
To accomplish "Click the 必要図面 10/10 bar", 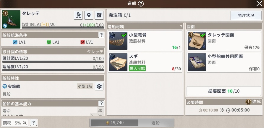I will tap(224, 91).
